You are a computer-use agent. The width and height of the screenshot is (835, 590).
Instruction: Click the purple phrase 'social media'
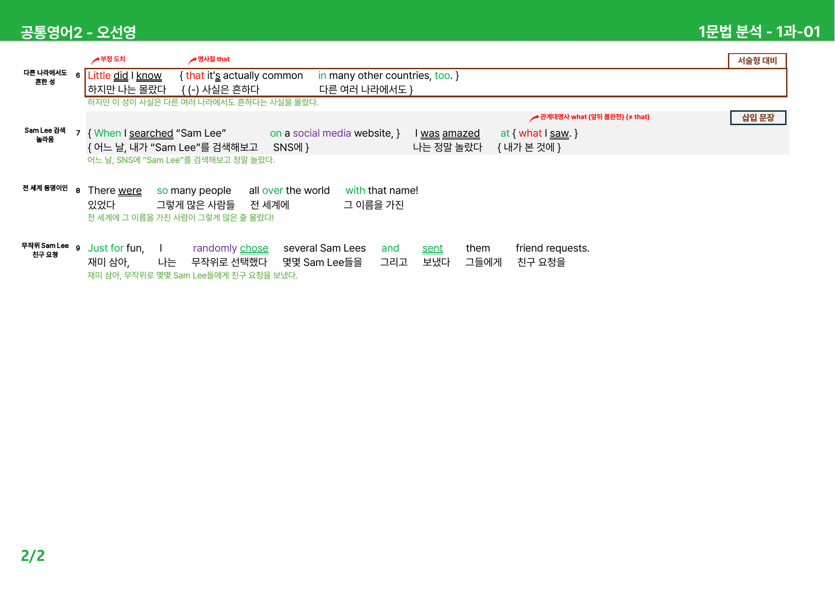coord(322,133)
